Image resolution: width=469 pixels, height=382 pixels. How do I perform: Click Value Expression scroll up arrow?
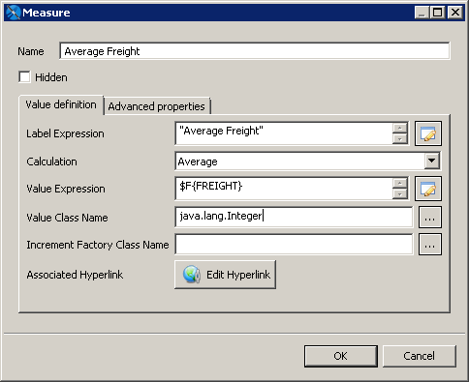(400, 183)
